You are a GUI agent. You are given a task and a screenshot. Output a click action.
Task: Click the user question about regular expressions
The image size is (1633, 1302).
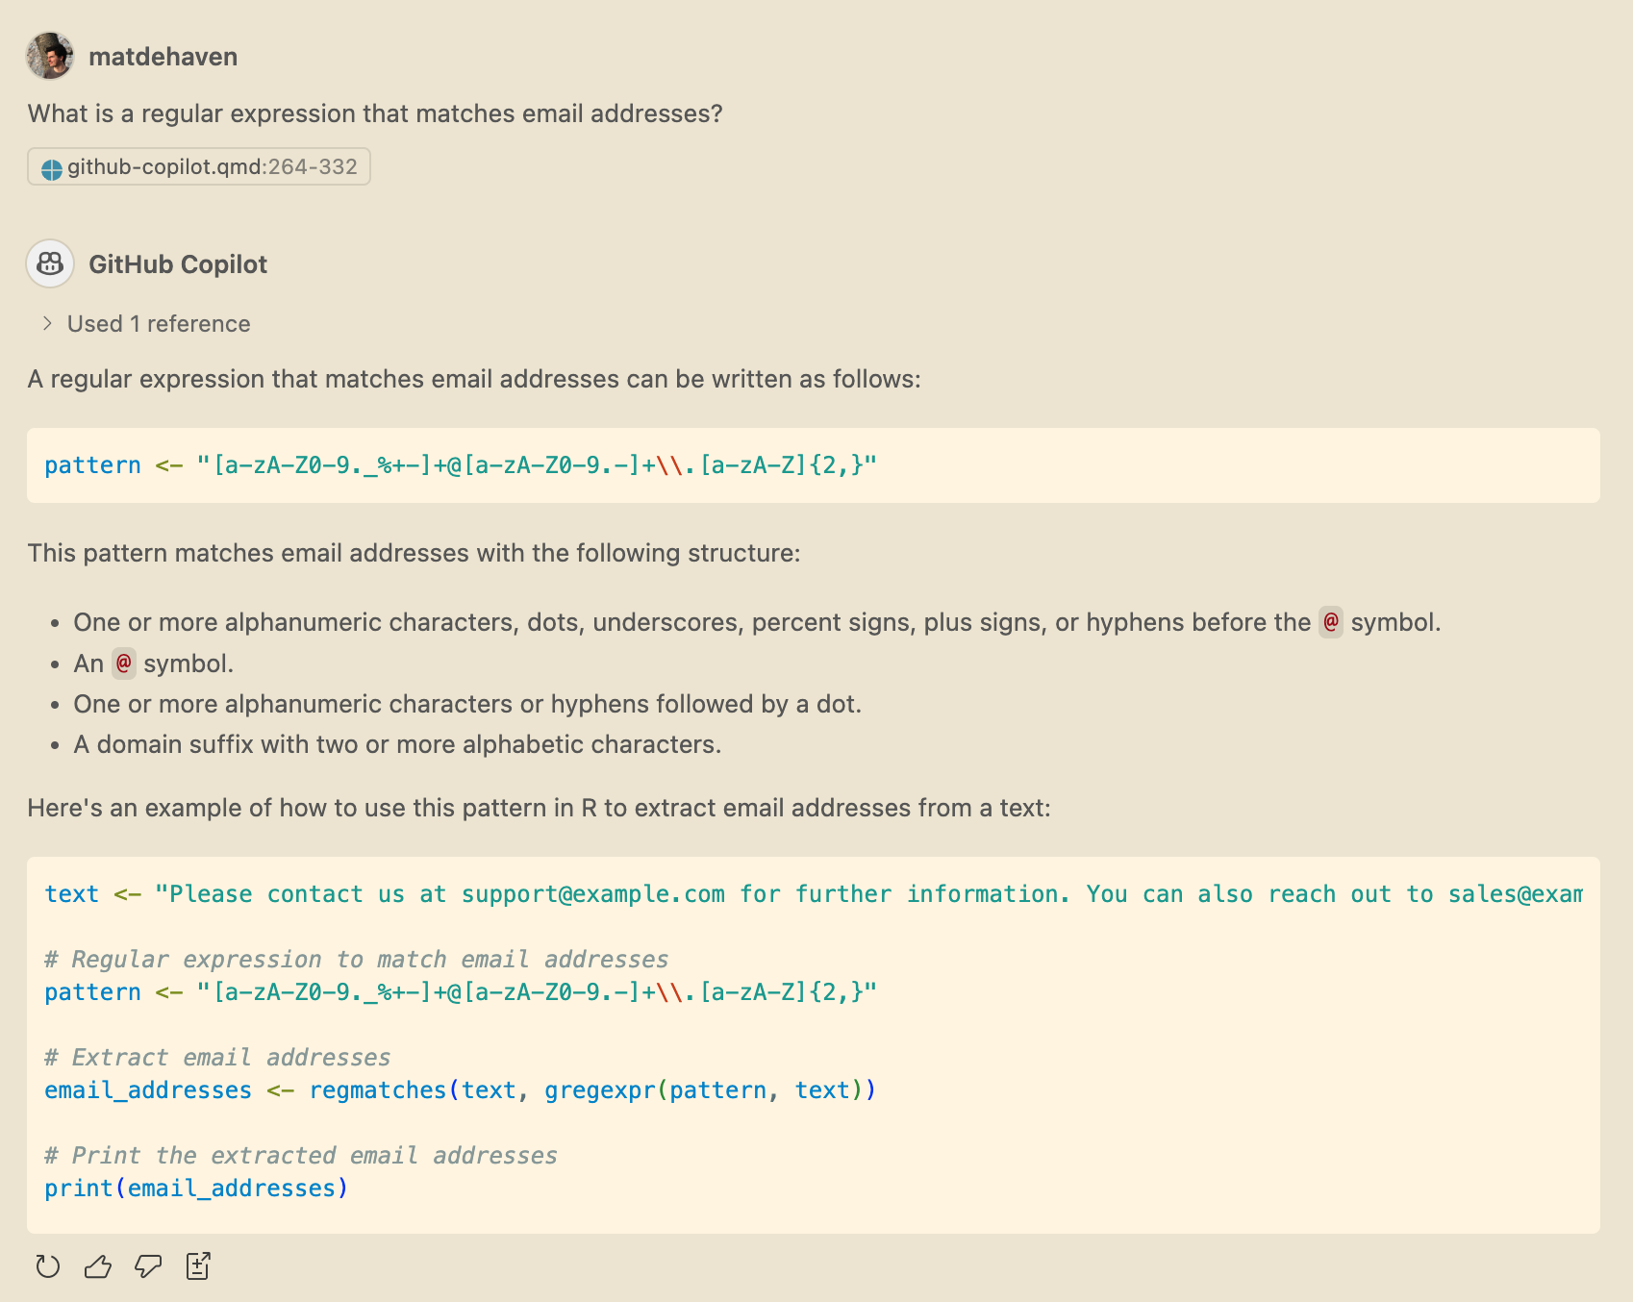pos(375,113)
